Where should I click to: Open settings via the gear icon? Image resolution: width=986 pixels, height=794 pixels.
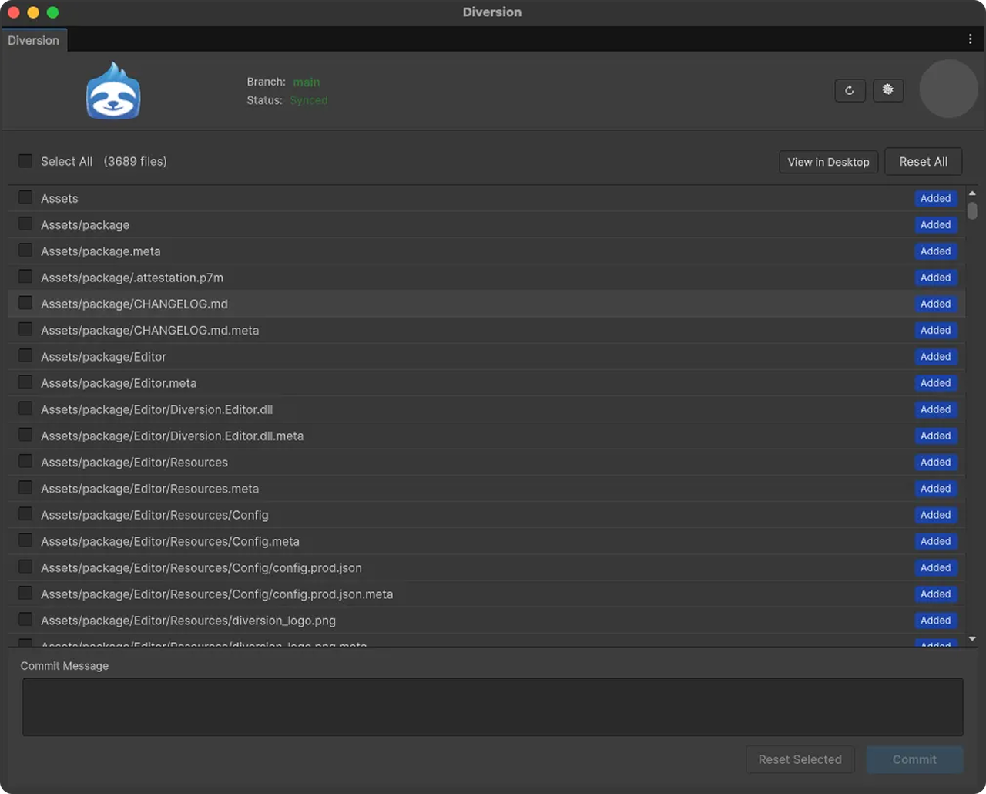(x=888, y=90)
